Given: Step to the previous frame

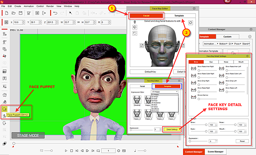Looking at the screenshot, I should tap(82, 151).
